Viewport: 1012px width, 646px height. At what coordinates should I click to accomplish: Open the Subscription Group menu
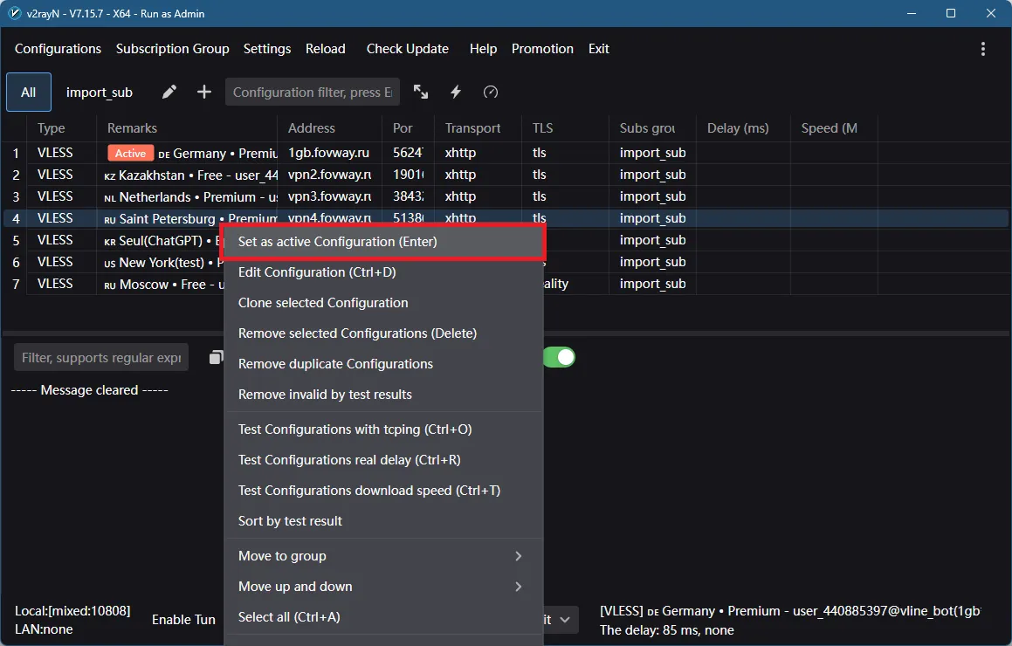click(172, 49)
